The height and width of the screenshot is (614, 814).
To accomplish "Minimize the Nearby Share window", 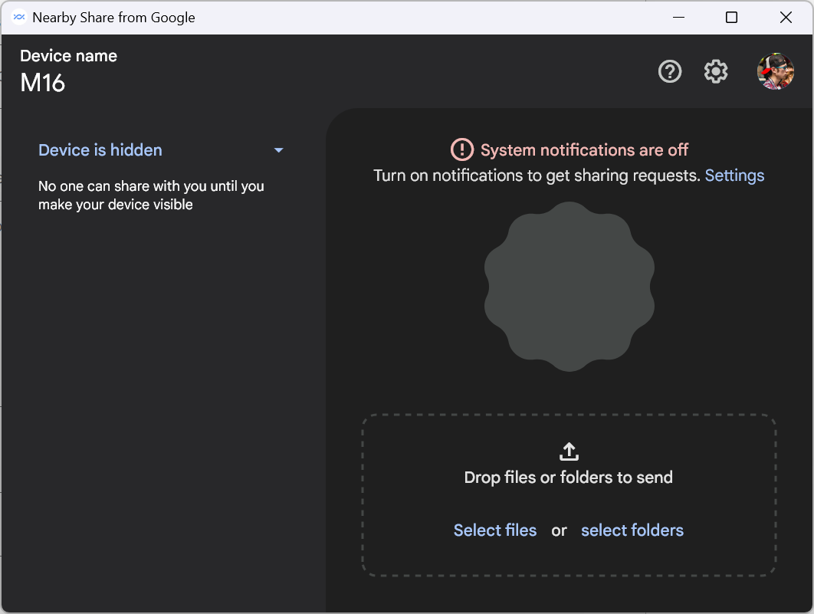I will 678,18.
